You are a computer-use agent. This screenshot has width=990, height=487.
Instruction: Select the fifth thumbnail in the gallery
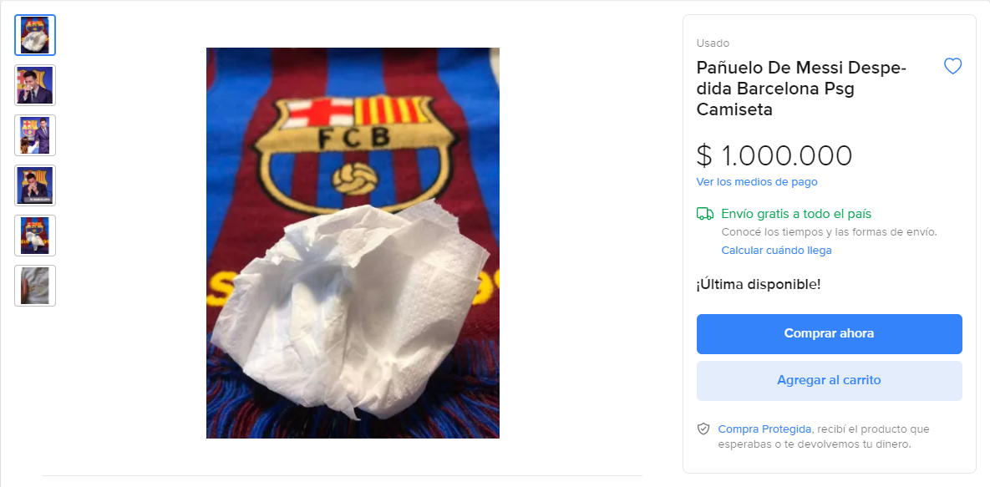tap(35, 236)
